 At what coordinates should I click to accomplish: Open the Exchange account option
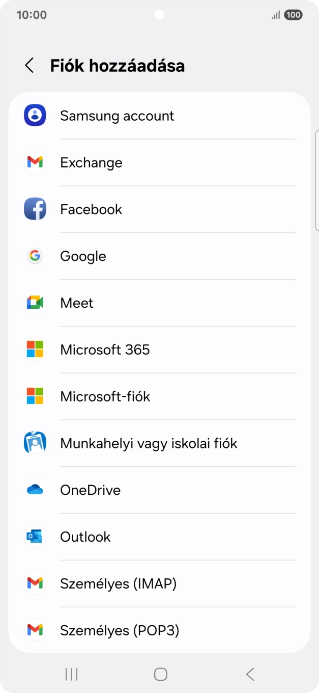coord(91,162)
